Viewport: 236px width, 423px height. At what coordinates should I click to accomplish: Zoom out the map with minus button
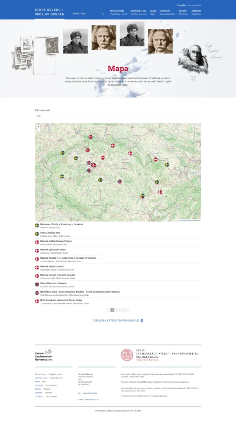(x=38, y=130)
